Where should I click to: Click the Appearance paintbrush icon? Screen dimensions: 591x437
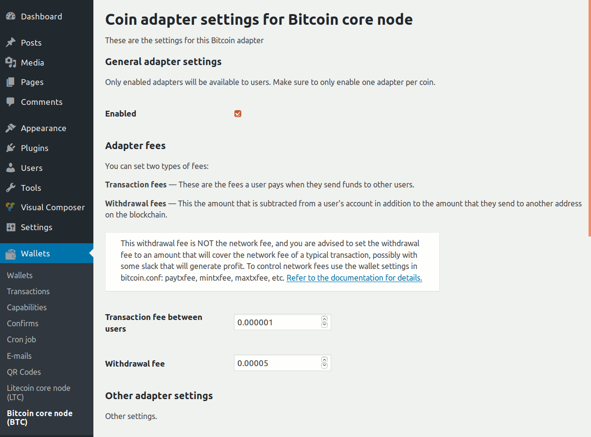point(11,128)
